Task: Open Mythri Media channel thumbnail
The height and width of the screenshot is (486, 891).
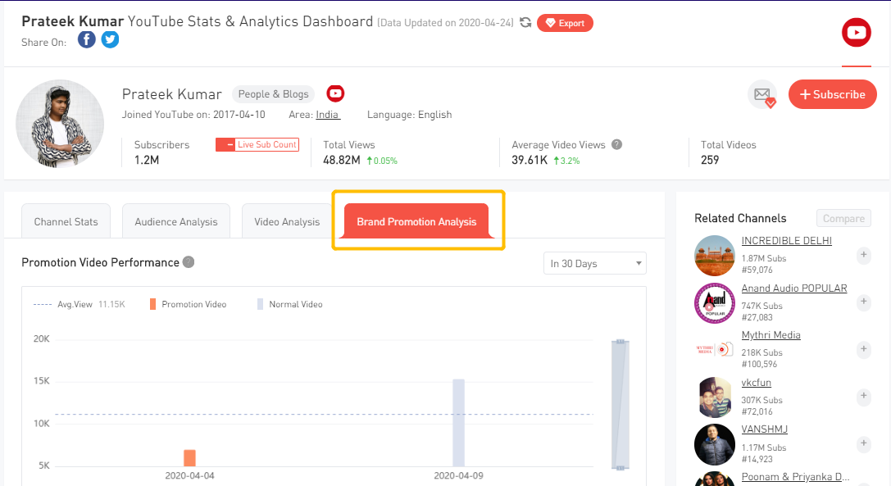Action: click(715, 350)
